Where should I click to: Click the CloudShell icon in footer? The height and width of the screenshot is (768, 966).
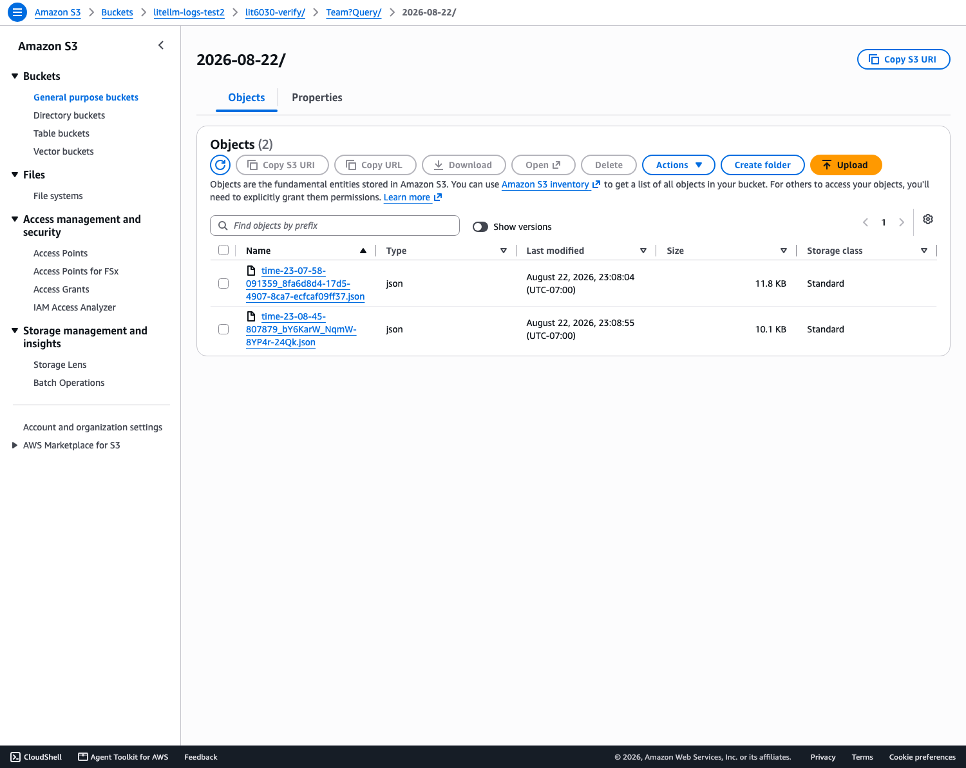(x=15, y=757)
